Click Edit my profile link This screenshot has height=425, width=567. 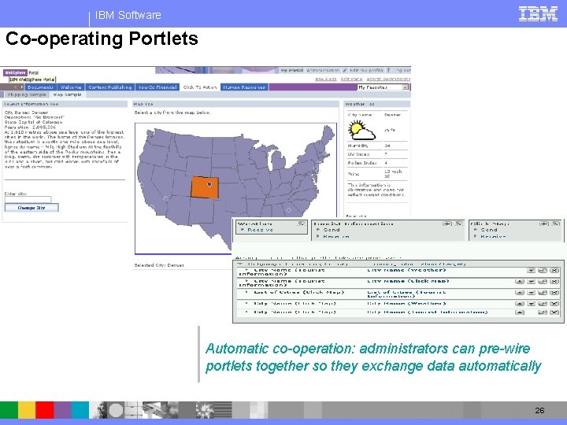click(x=367, y=70)
